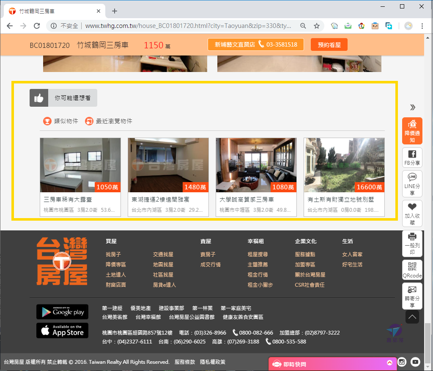Viewport: 433px width, 371px height.
Task: Click the 預約看屋 booking button
Action: tap(329, 44)
